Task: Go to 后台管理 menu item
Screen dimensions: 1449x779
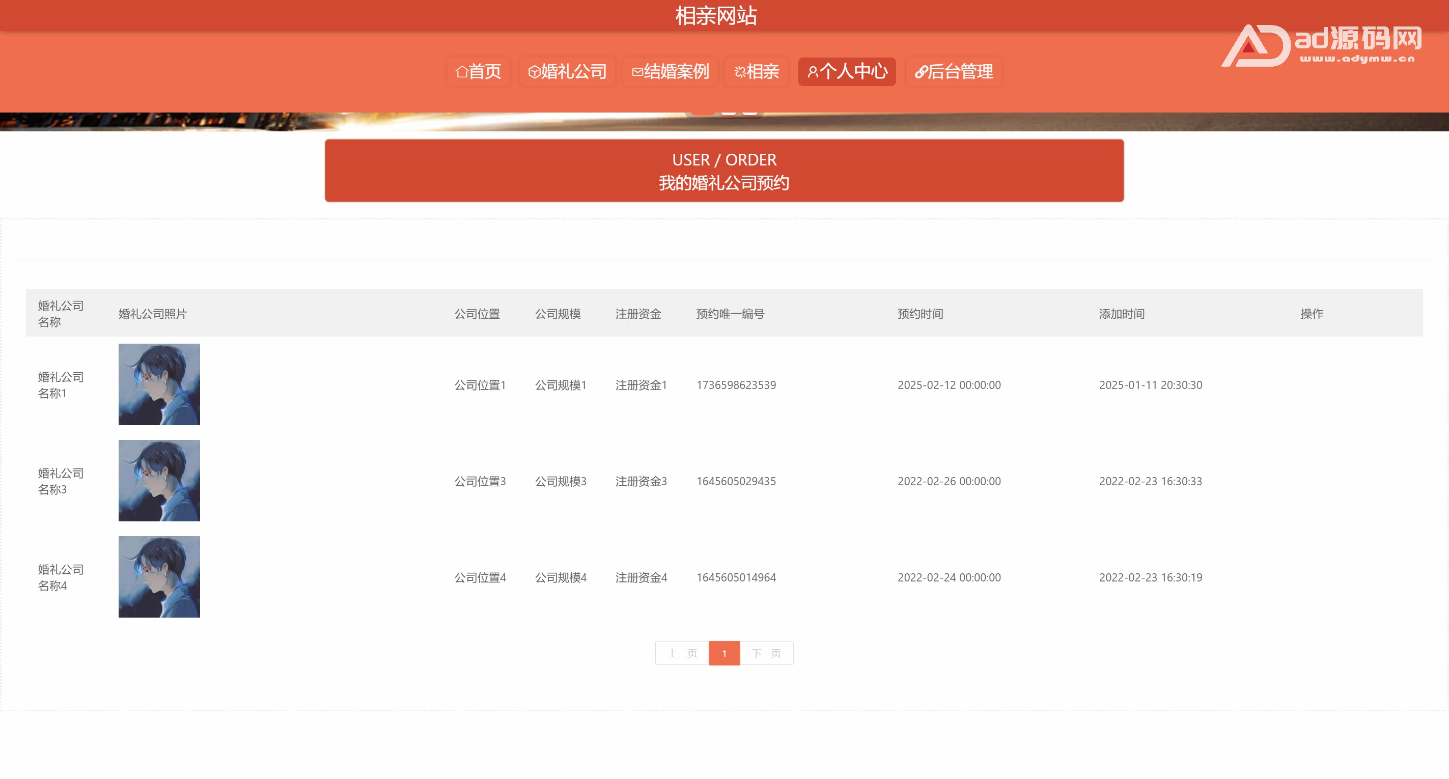Action: pos(960,71)
